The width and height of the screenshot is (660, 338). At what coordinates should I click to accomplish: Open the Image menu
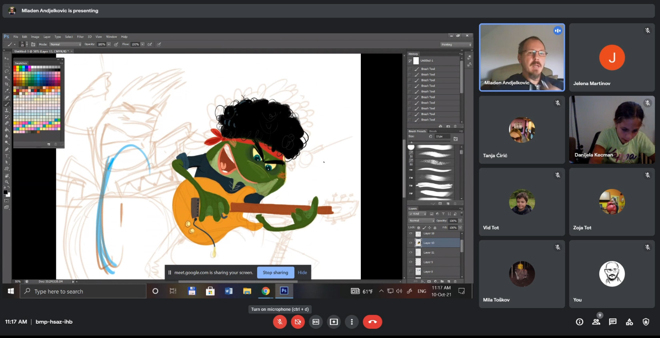35,37
